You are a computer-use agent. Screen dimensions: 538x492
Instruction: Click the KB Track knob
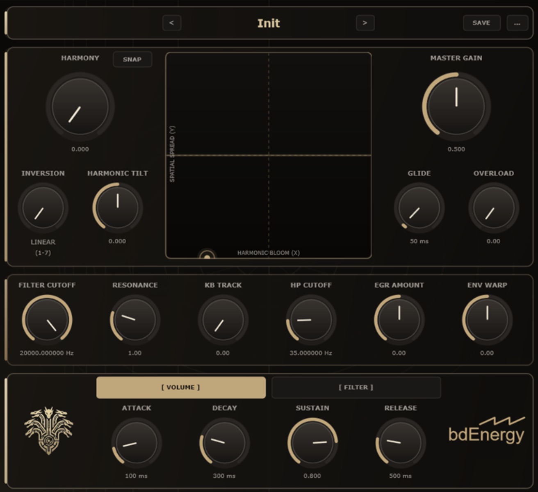(223, 320)
